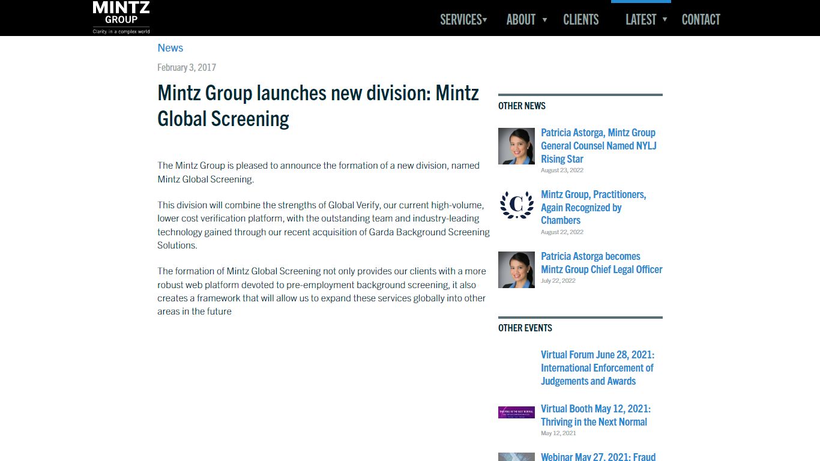Select the date August 22, 2022

(x=562, y=232)
